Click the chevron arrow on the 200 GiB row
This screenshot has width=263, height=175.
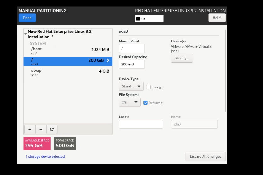108,60
